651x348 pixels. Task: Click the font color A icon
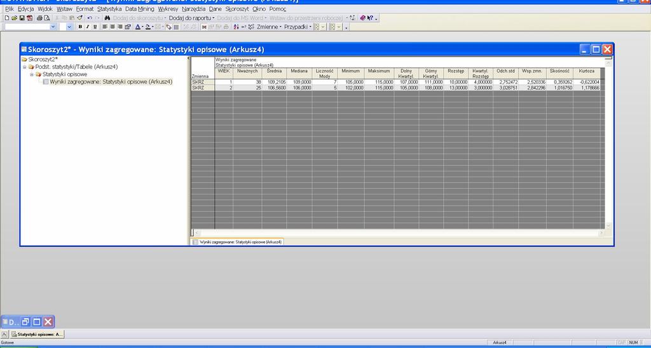point(137,27)
